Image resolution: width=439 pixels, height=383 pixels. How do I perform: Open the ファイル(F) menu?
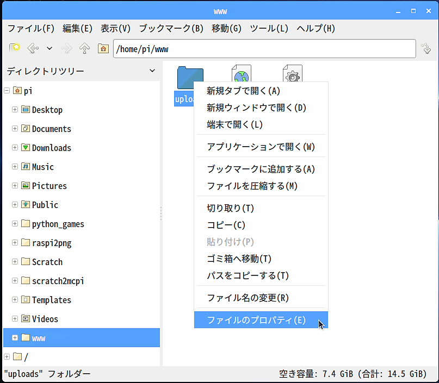tap(31, 28)
